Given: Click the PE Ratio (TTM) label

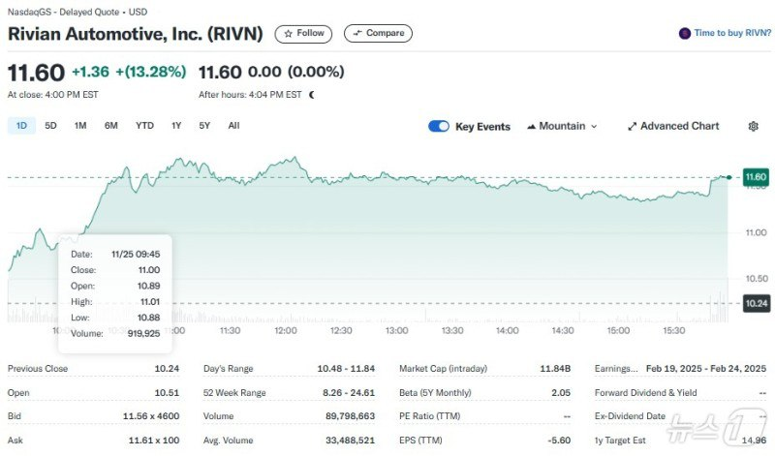Looking at the screenshot, I should [429, 416].
